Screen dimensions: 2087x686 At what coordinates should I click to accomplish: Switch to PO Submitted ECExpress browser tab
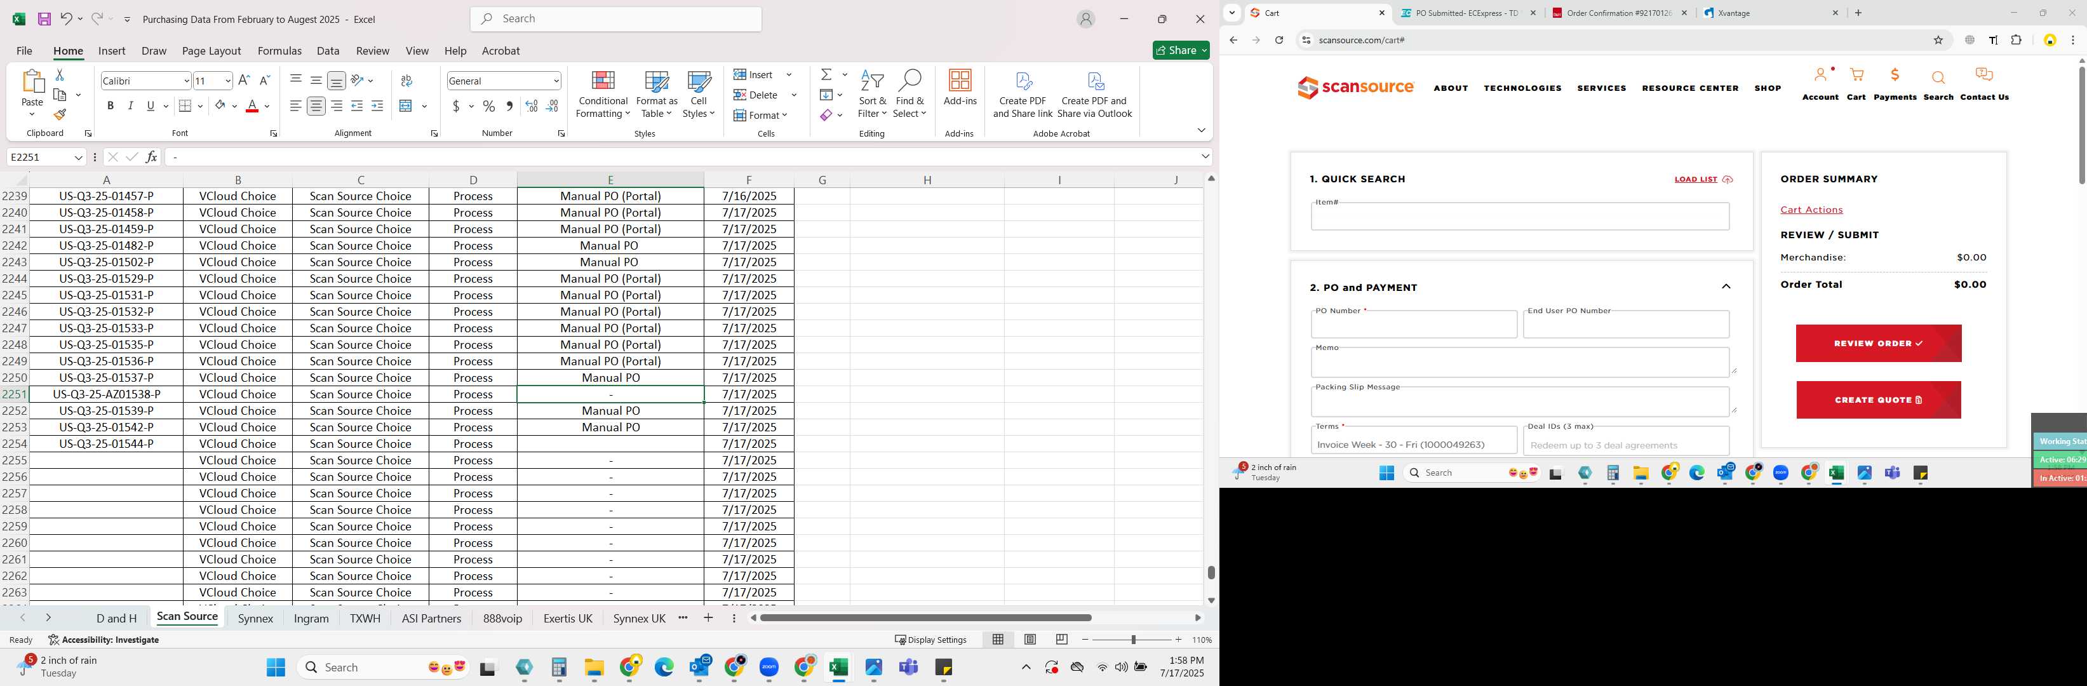(1467, 13)
